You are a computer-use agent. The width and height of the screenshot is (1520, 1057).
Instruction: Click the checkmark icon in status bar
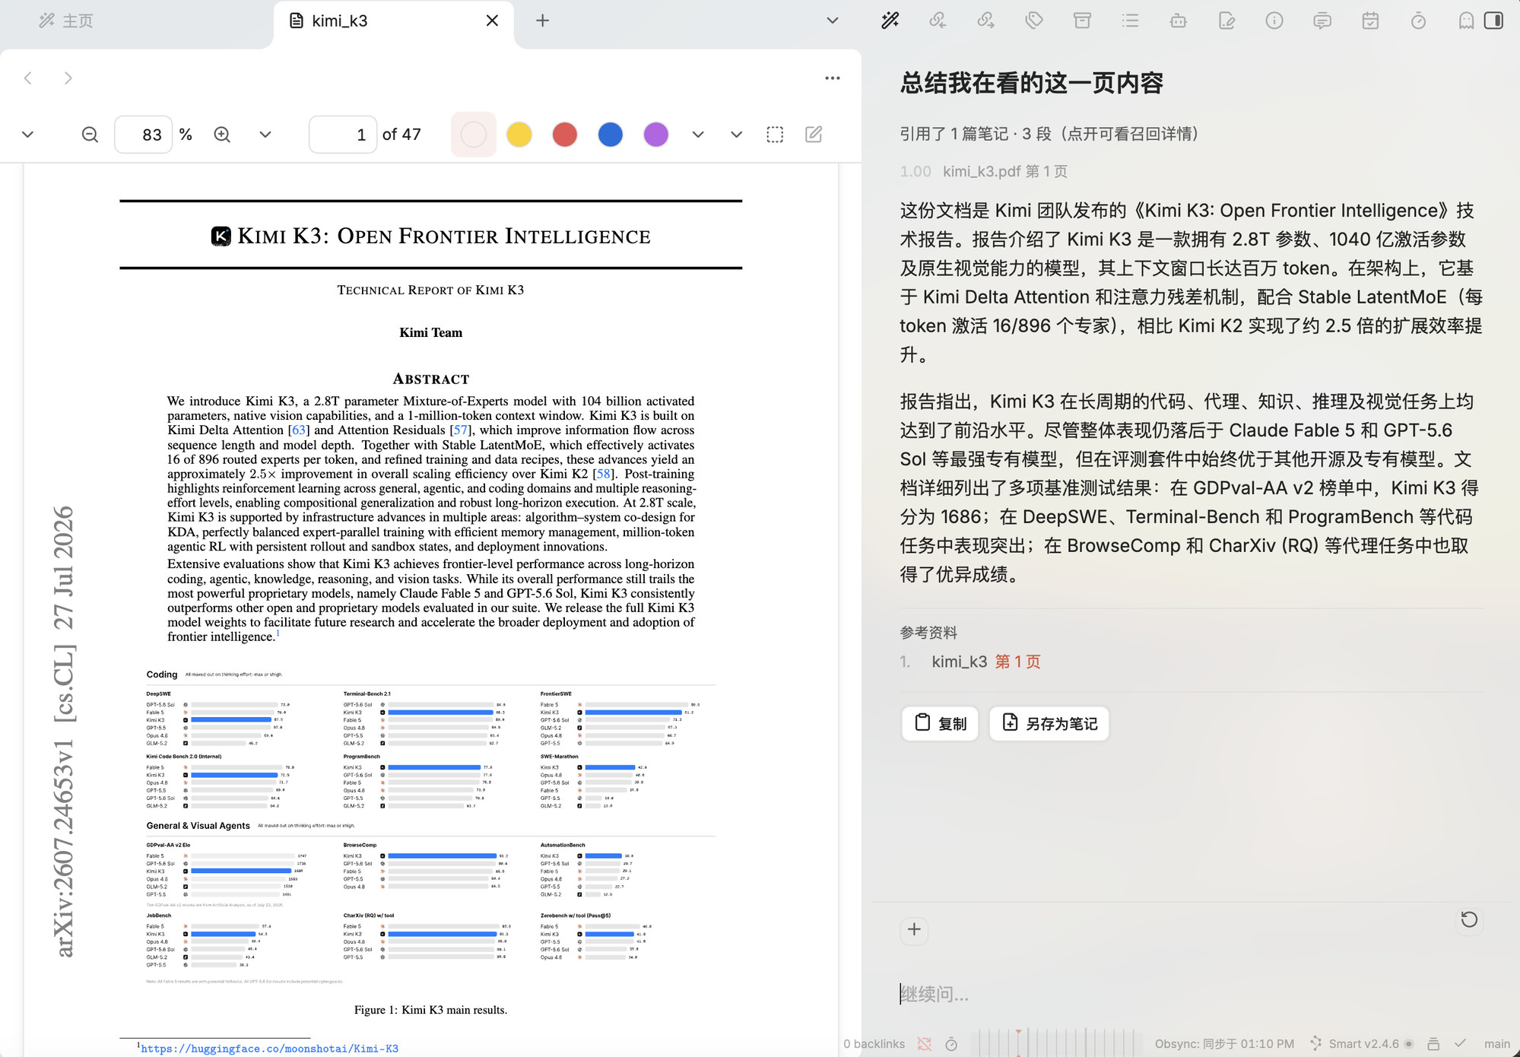pyautogui.click(x=1460, y=1043)
